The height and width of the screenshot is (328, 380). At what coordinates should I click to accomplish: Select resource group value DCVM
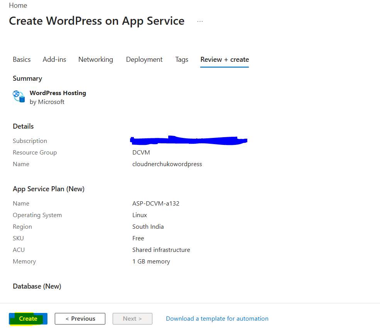(141, 152)
